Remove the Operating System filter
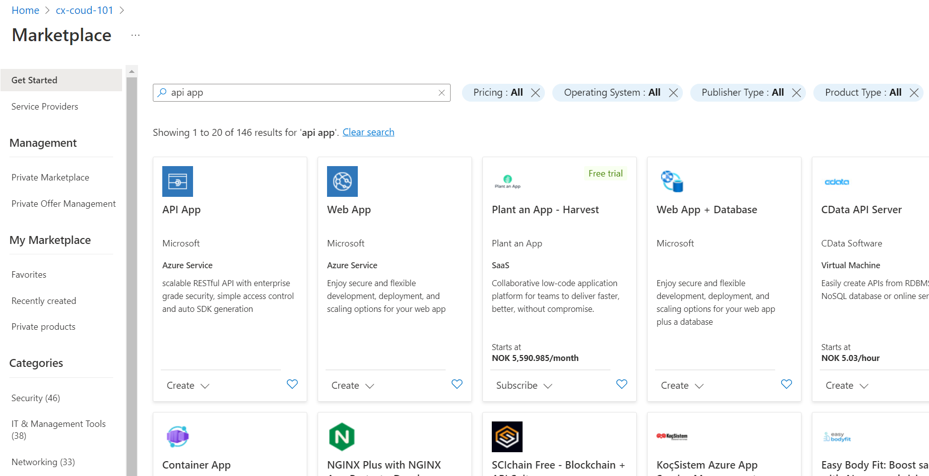The width and height of the screenshot is (929, 476). pos(673,93)
